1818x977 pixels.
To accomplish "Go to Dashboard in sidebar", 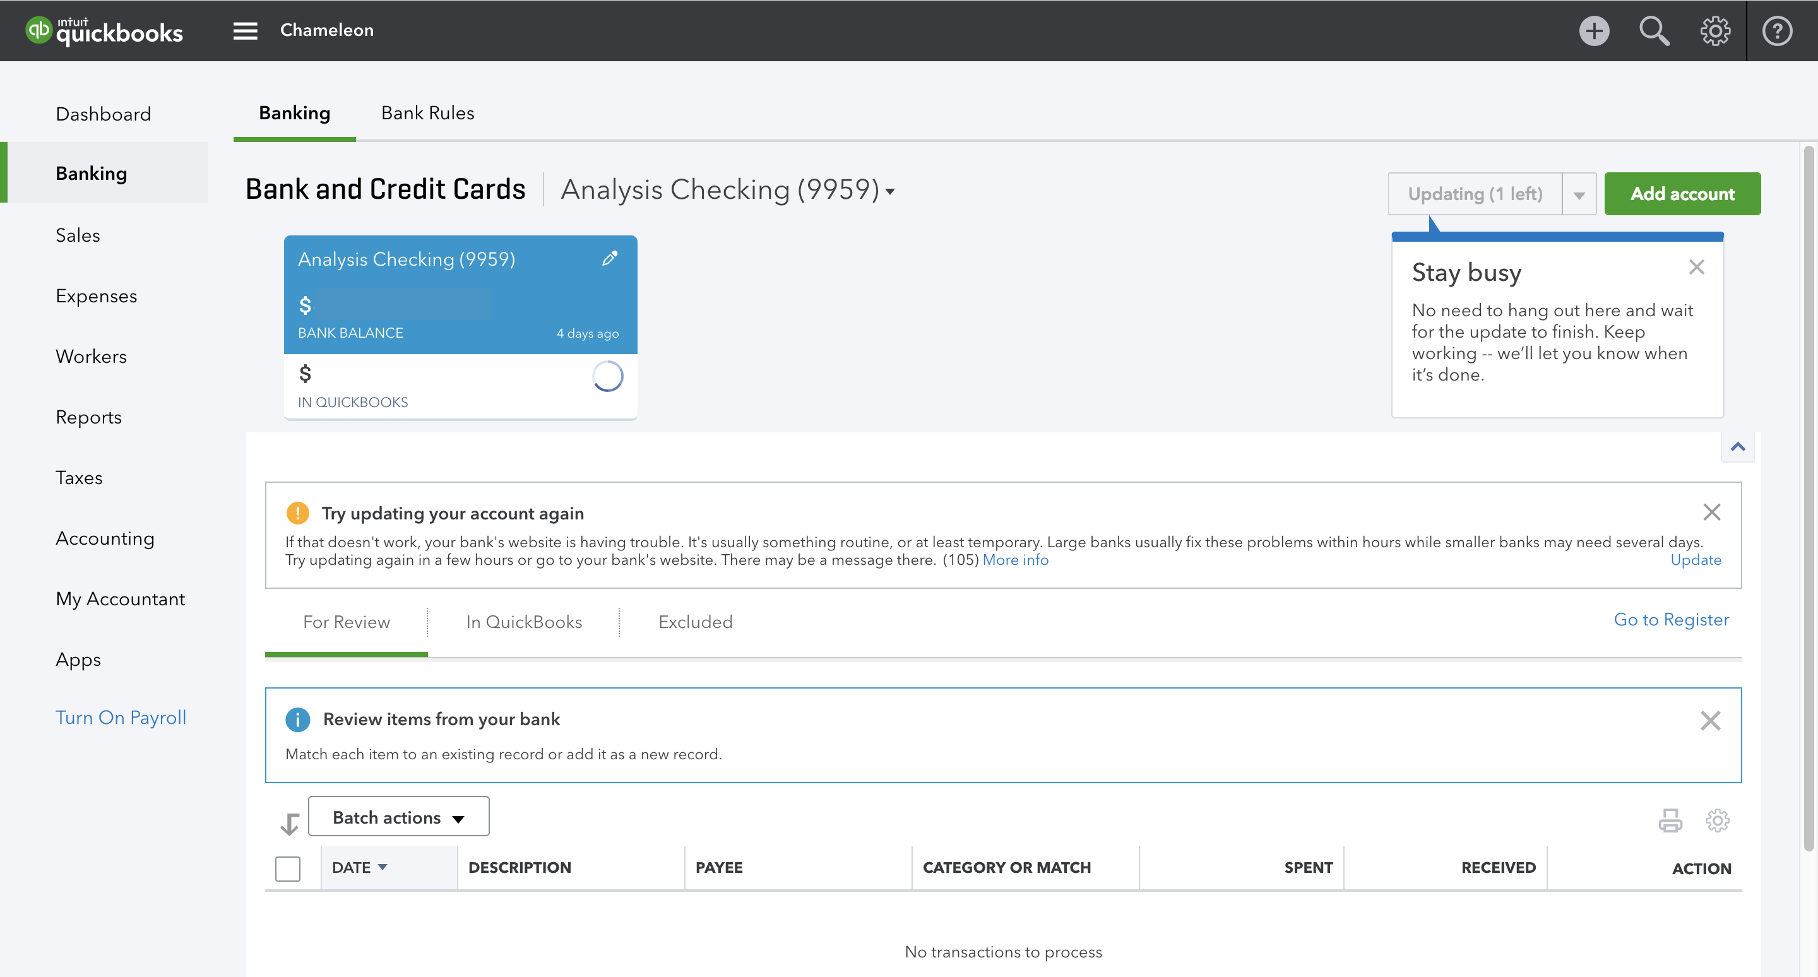I will click(x=103, y=114).
